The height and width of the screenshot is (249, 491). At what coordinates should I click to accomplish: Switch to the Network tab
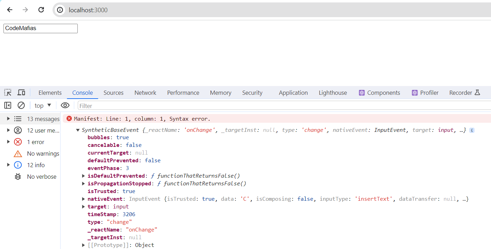(145, 93)
